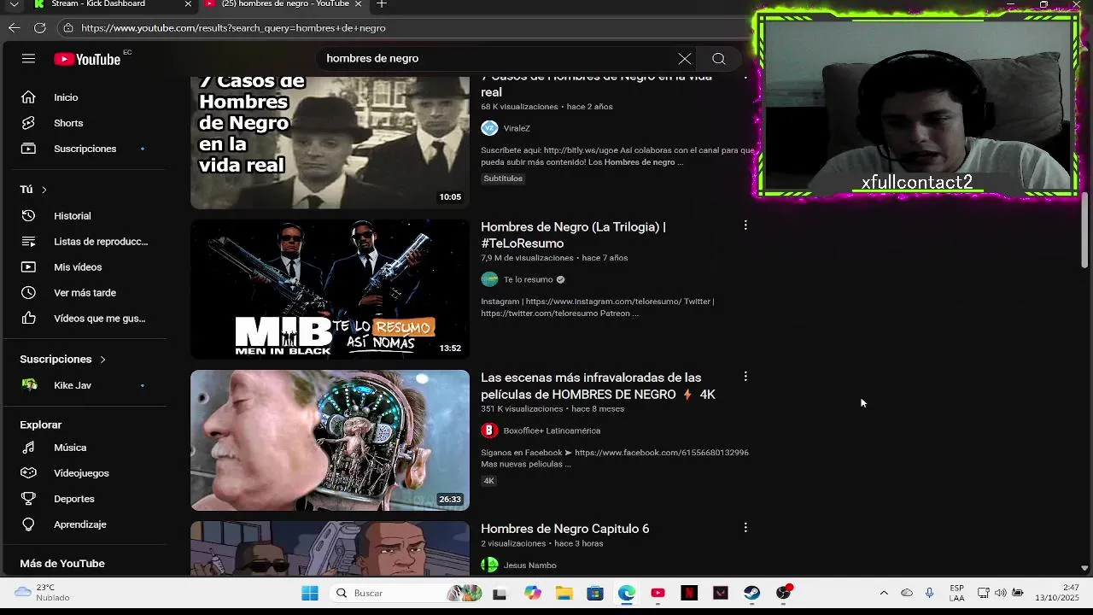Viewport: 1093px width, 615px height.
Task: Open Netflix from the taskbar
Action: coord(689,593)
